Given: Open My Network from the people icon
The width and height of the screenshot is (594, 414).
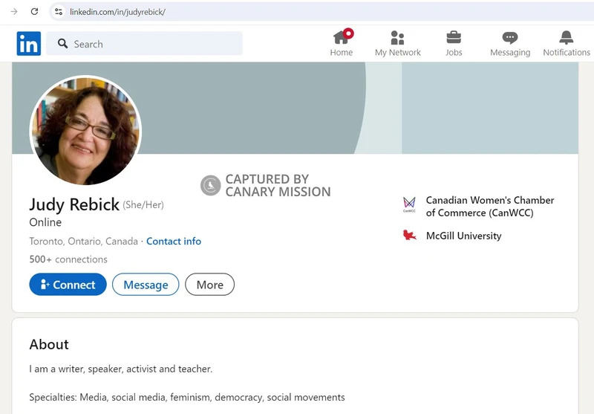Looking at the screenshot, I should [x=397, y=37].
